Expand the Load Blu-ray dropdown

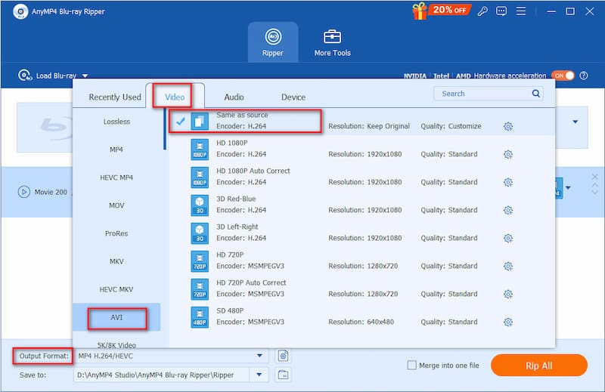85,76
